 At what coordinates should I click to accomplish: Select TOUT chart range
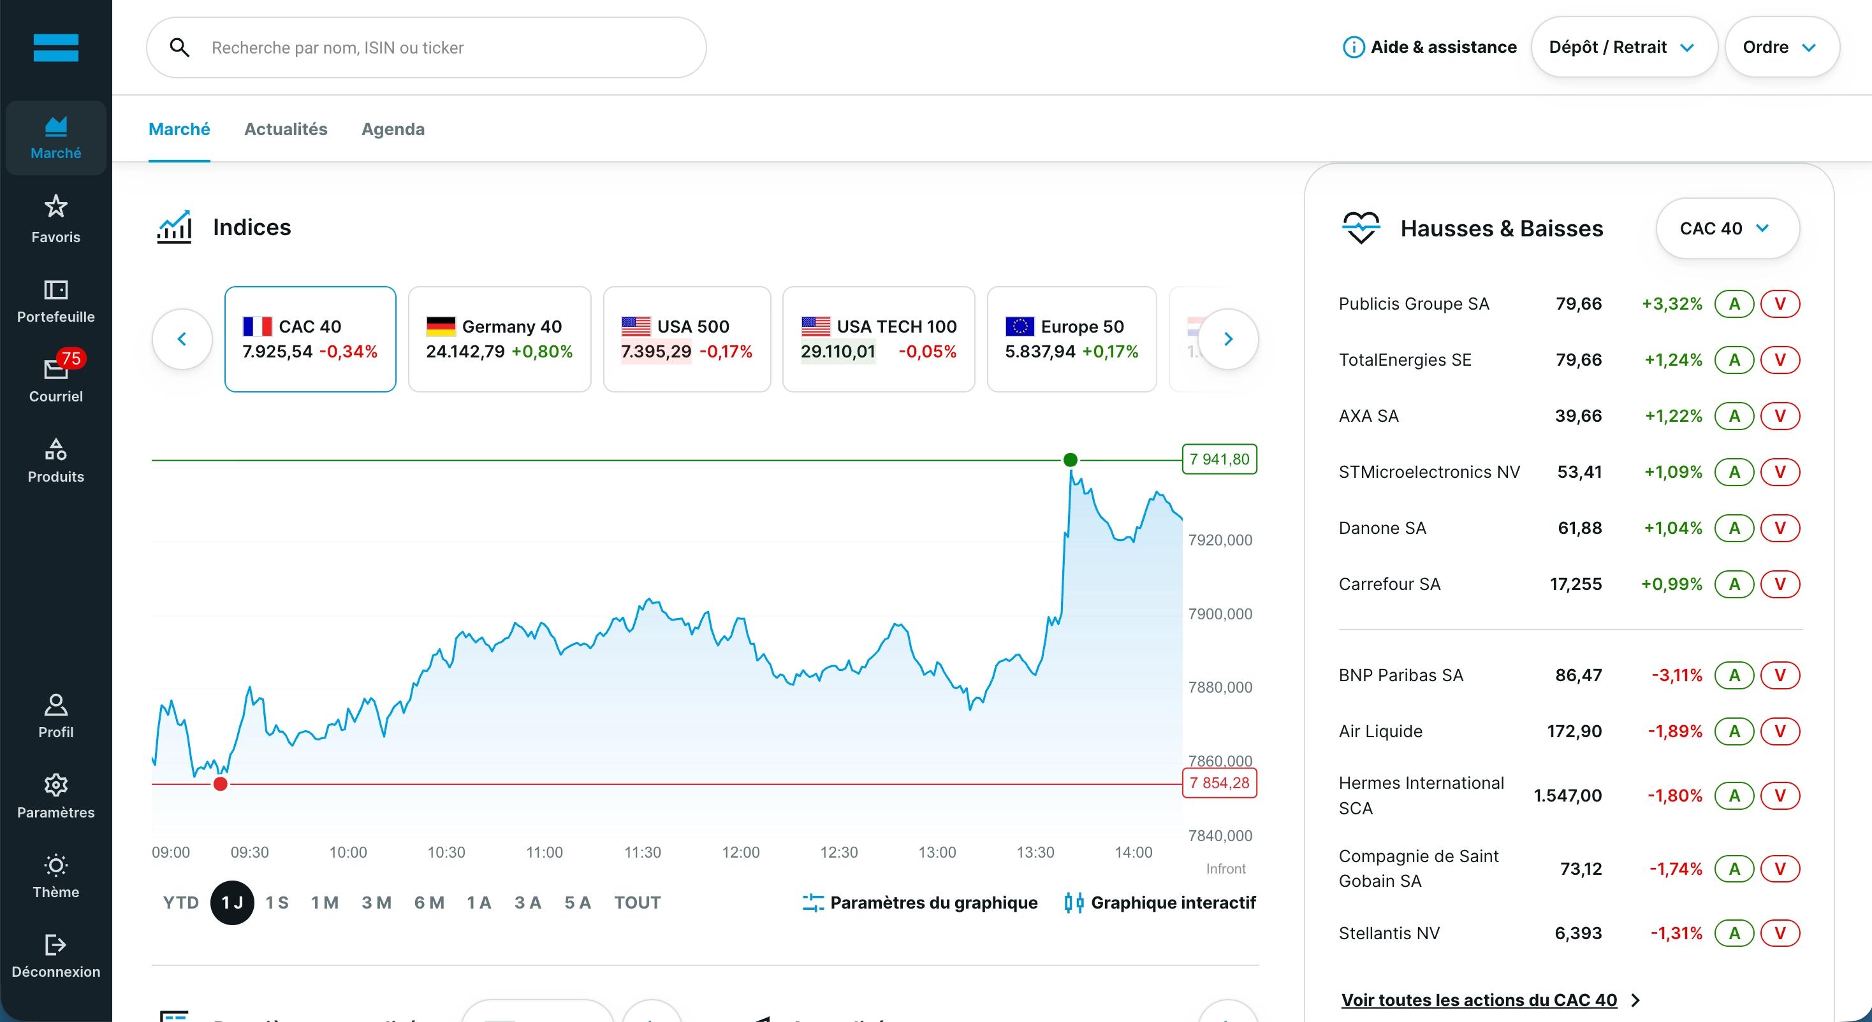click(x=638, y=903)
